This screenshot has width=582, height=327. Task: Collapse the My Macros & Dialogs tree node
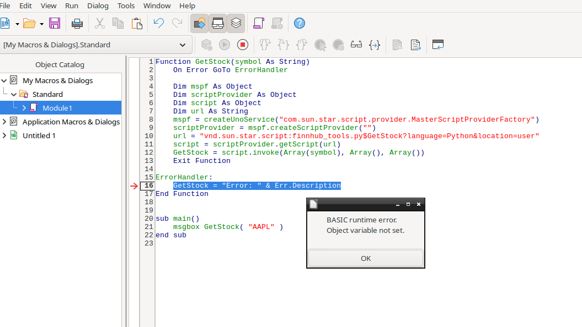coord(4,80)
